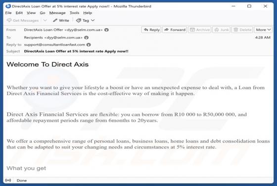Close the Thunderbird window
277x186 pixels.
point(265,6)
